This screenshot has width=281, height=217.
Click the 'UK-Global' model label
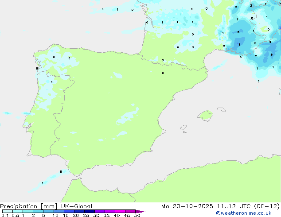click(77, 206)
